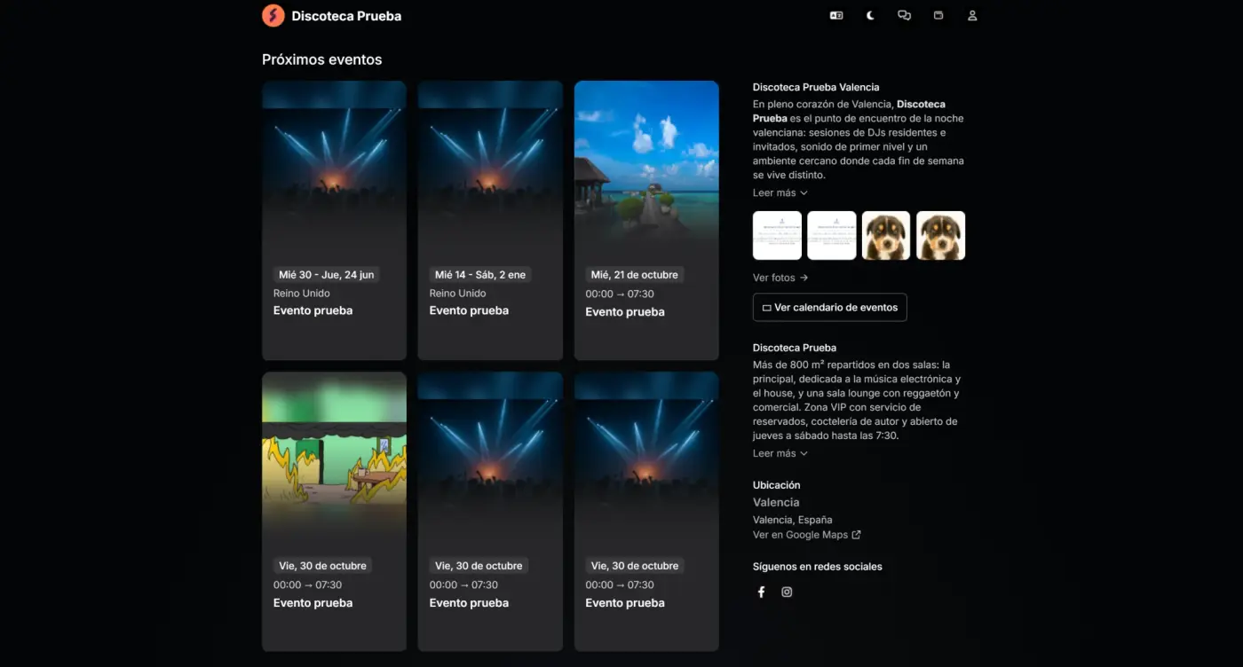
Task: Click the Próximos eventos heading
Action: click(x=321, y=59)
